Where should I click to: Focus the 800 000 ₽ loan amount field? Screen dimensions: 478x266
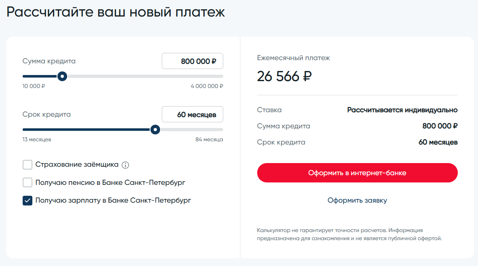click(x=192, y=61)
